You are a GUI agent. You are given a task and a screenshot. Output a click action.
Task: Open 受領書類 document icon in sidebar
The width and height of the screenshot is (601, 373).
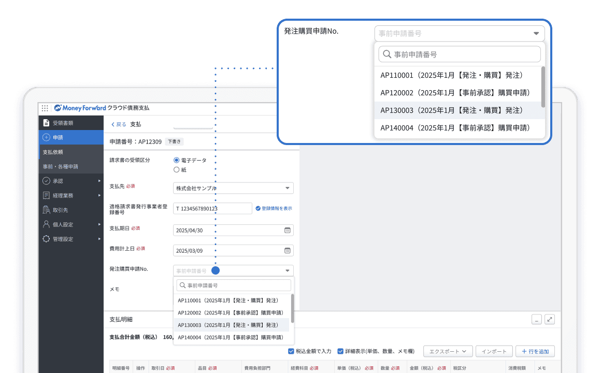pyautogui.click(x=47, y=123)
